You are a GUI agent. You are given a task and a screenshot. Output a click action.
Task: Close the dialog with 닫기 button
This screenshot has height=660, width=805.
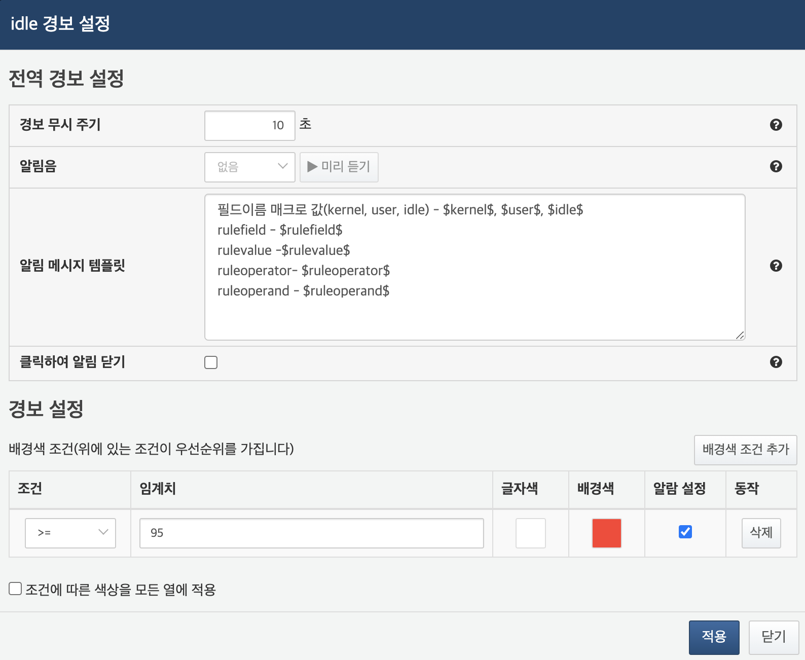(774, 637)
